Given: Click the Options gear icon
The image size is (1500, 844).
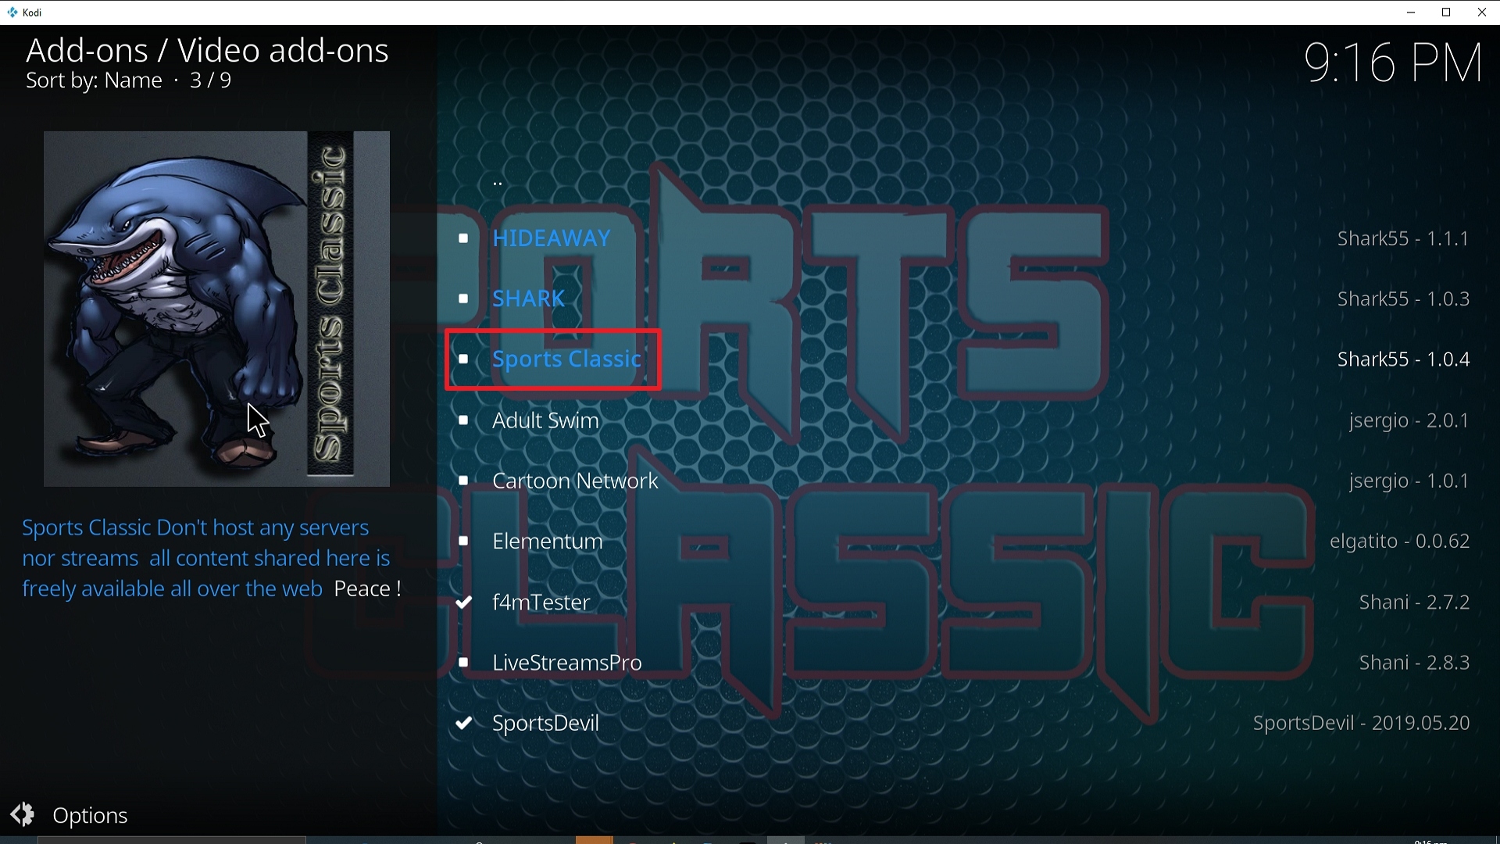Looking at the screenshot, I should pyautogui.click(x=23, y=814).
